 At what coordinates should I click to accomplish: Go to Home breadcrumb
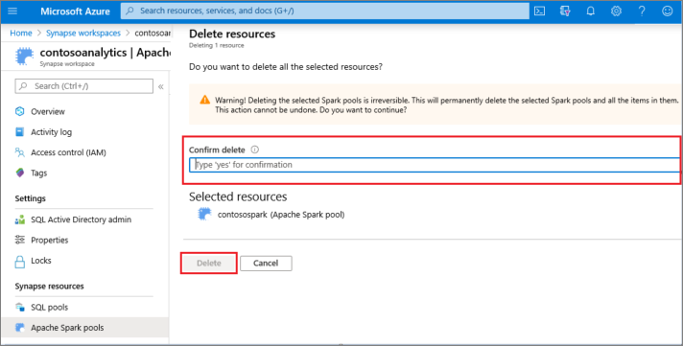tap(21, 34)
